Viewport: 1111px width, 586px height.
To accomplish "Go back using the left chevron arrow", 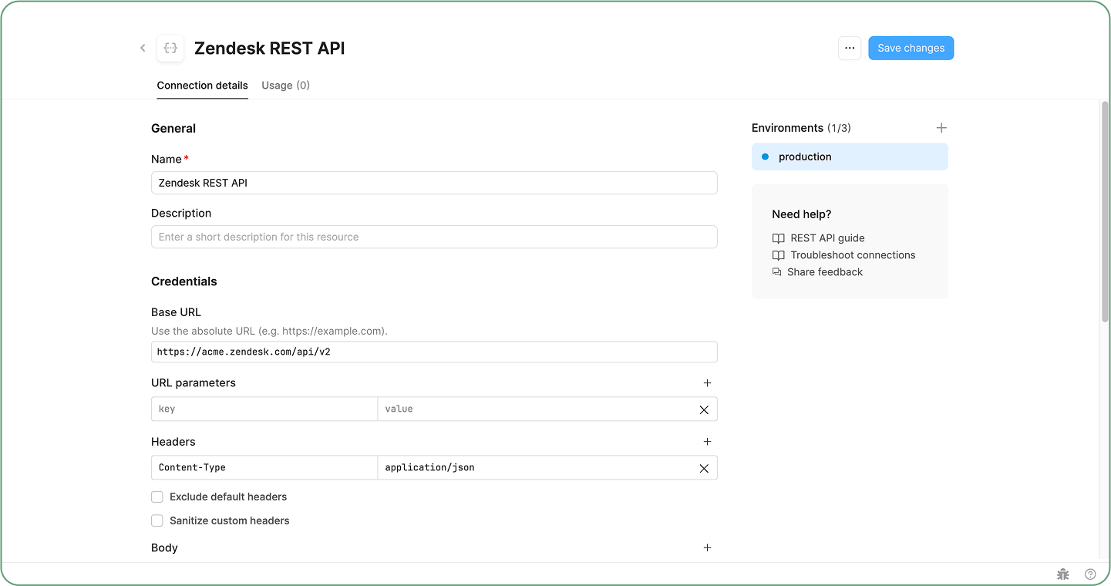I will 143,48.
